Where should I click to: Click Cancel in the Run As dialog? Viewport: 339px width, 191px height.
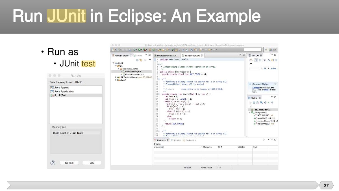69,163
